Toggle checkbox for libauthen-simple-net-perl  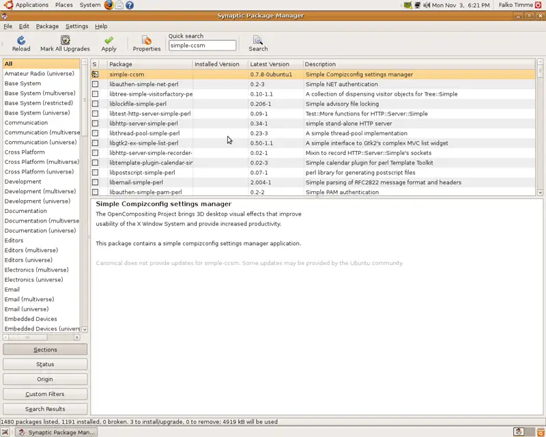pyautogui.click(x=95, y=84)
